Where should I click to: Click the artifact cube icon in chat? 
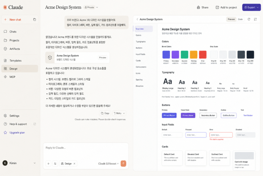(x=50, y=58)
